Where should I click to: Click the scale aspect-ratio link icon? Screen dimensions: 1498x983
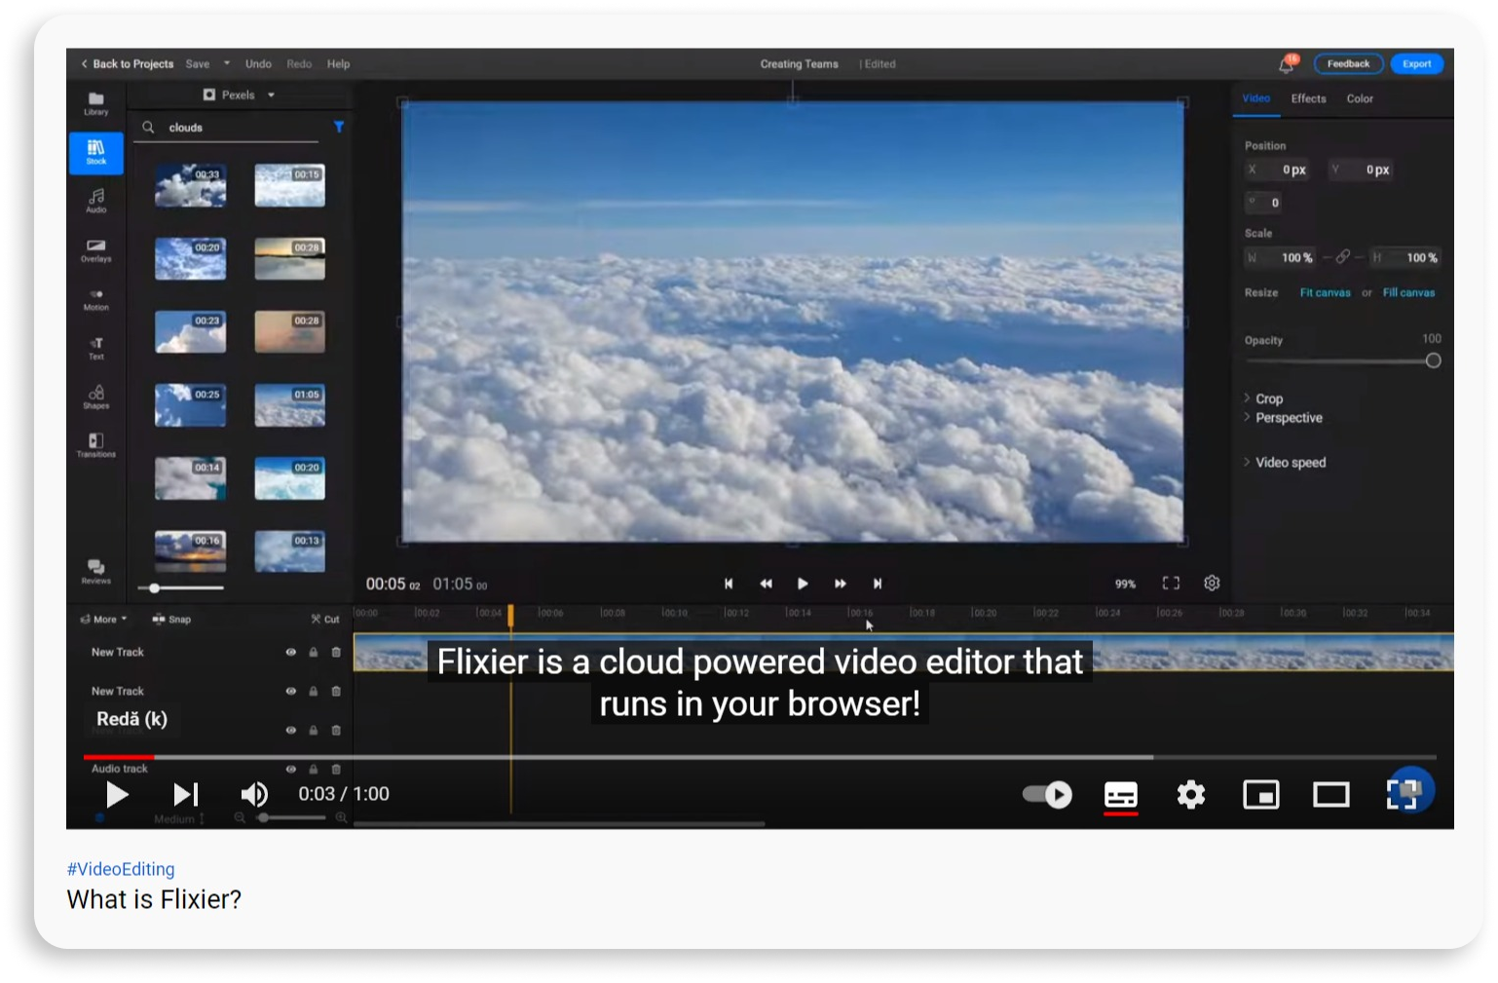pyautogui.click(x=1343, y=257)
